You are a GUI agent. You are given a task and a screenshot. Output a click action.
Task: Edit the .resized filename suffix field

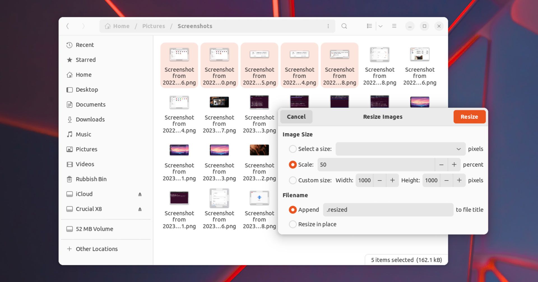pos(388,210)
